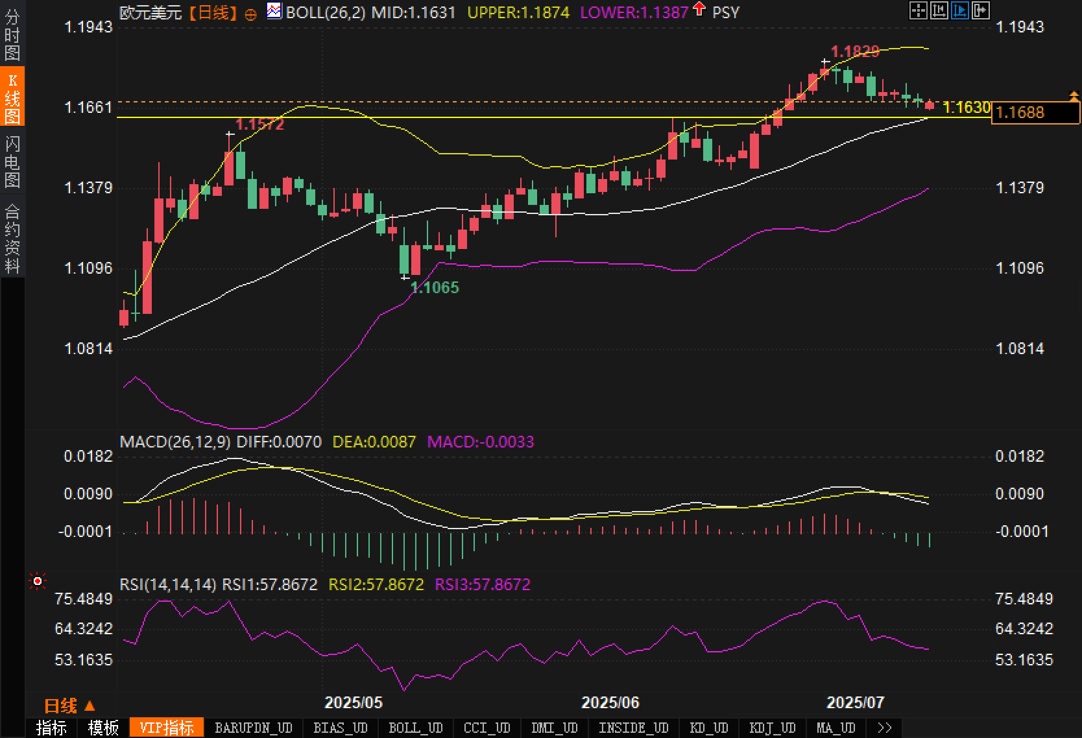Open the 闪电图 sidebar tab
The image size is (1082, 738).
[12, 161]
